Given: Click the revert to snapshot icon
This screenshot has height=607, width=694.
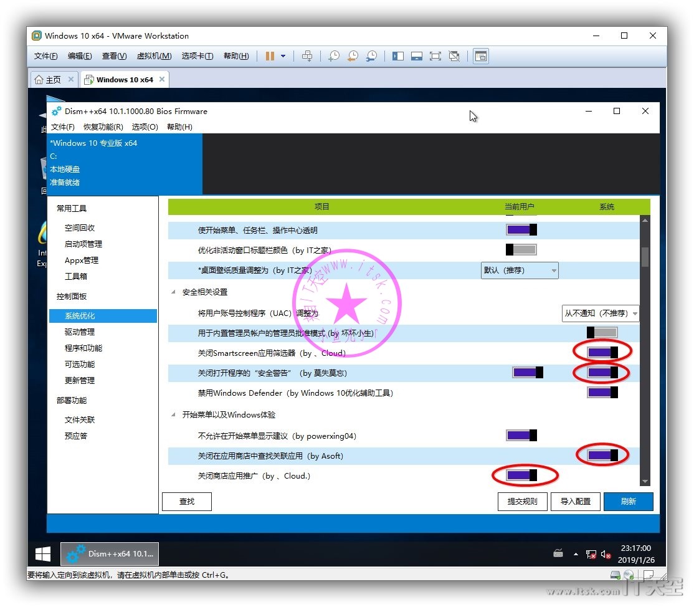Looking at the screenshot, I should click(x=353, y=56).
